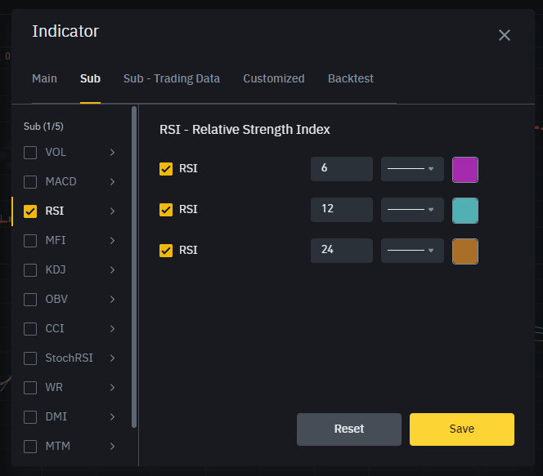543x476 pixels.
Task: Click the chevron arrow next to MACD
Action: pos(112,182)
